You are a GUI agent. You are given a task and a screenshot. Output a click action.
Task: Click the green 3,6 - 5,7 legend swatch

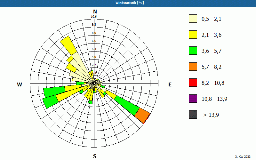pos(193,51)
